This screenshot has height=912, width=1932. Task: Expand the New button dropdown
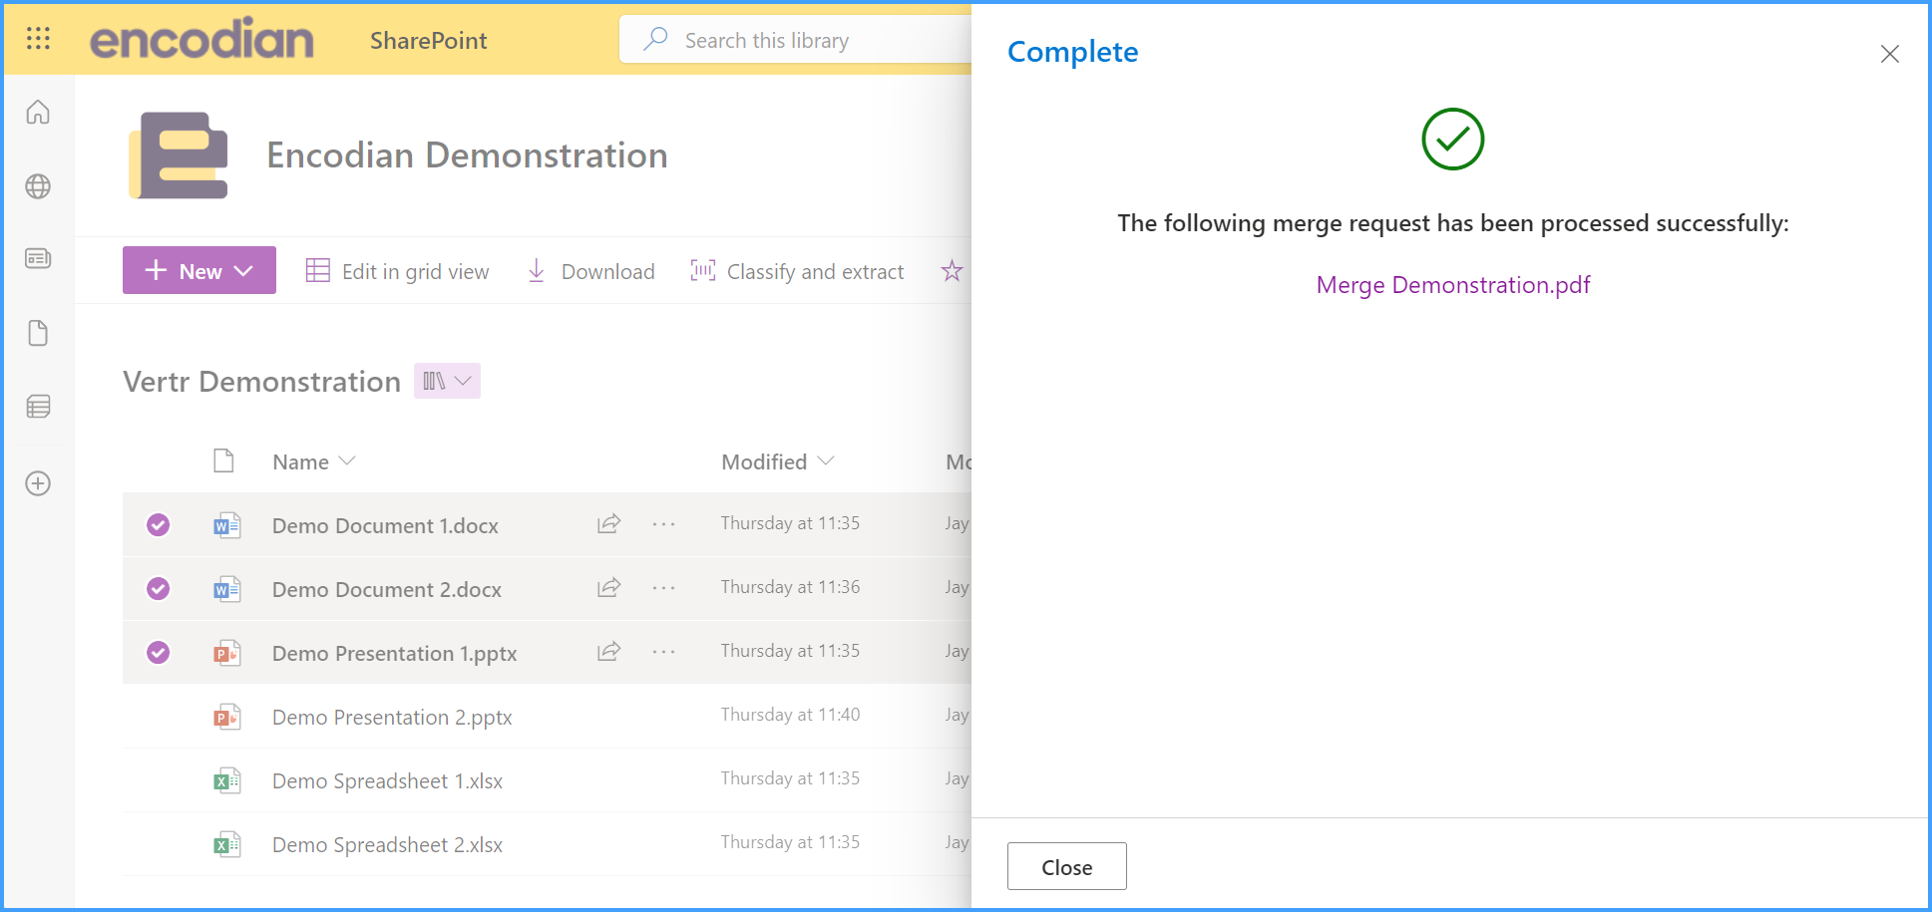pos(199,270)
